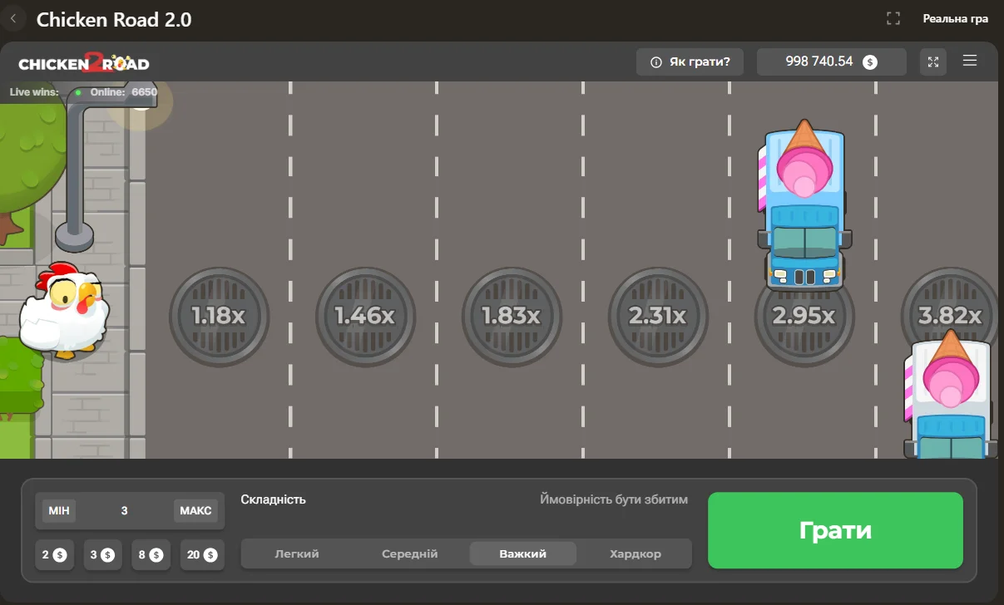Set the bet to maximum with МАКС
This screenshot has width=1004, height=605.
tap(195, 510)
